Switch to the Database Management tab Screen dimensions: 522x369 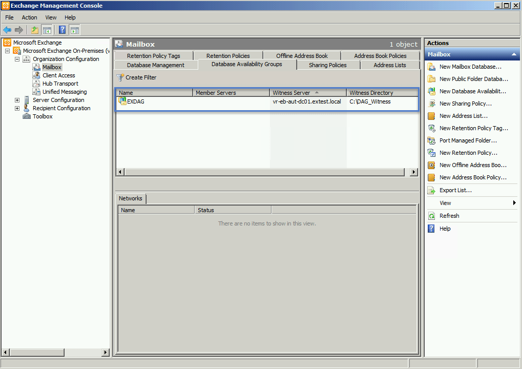pos(155,65)
